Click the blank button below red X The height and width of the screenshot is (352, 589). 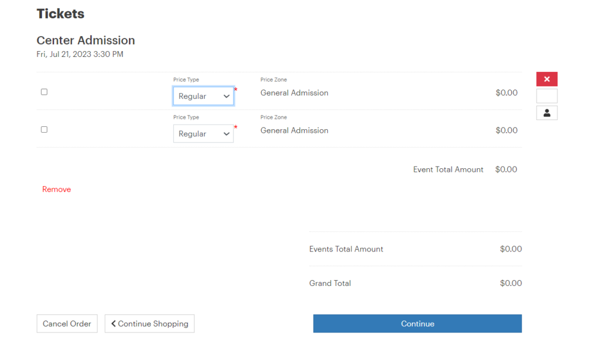point(546,96)
